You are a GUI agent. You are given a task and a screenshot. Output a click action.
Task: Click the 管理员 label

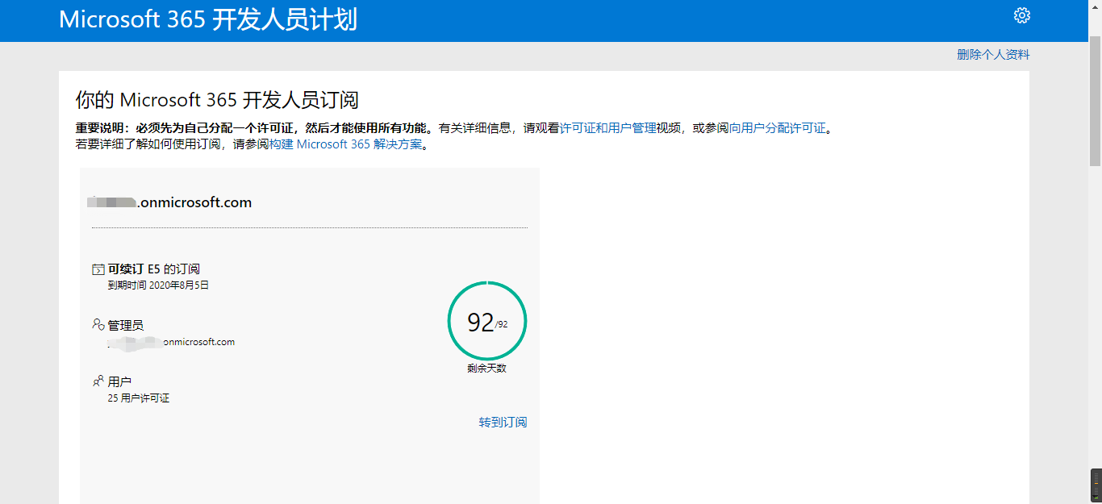126,325
